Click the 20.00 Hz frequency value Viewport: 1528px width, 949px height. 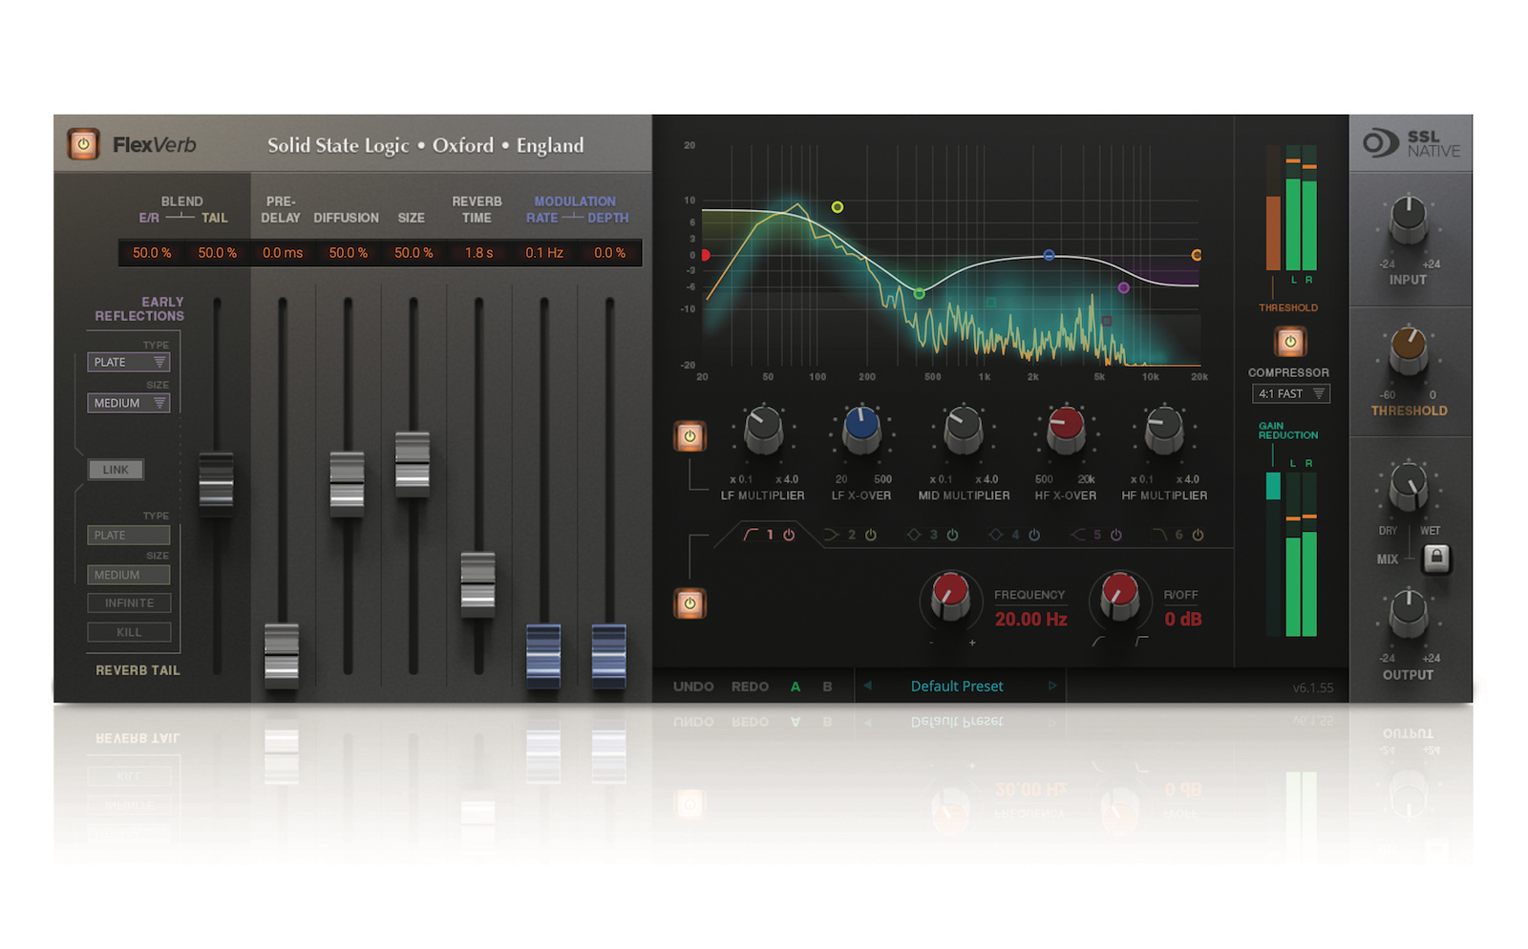point(1030,620)
